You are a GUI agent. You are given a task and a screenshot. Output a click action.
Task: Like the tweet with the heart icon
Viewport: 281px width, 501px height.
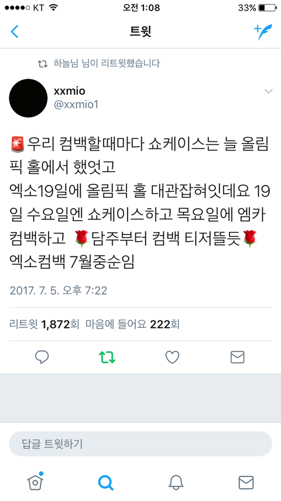pyautogui.click(x=172, y=357)
